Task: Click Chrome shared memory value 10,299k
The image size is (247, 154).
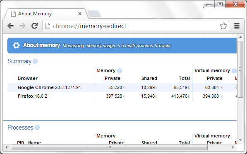Action: (149, 87)
